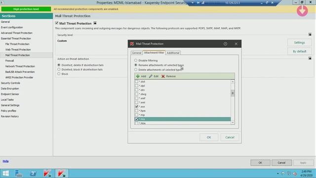Uncheck the highlighted *.hta attachment type

136,119
